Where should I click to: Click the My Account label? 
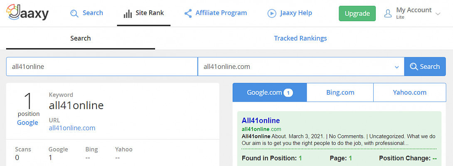click(414, 10)
